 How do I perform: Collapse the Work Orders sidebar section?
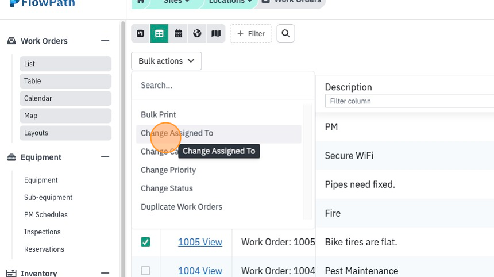click(105, 40)
